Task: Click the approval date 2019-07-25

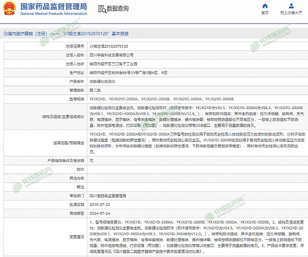Action: [100, 204]
